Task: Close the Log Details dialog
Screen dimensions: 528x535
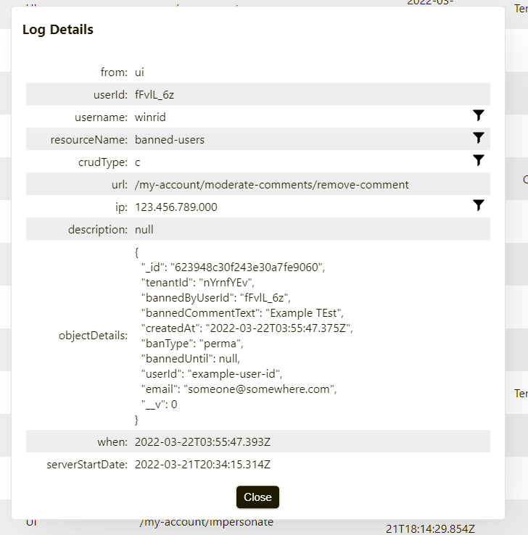Action: click(x=257, y=497)
